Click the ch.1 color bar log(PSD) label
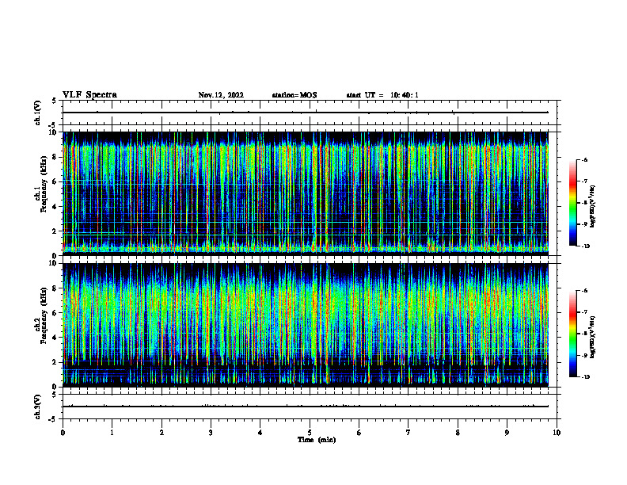 [x=593, y=207]
